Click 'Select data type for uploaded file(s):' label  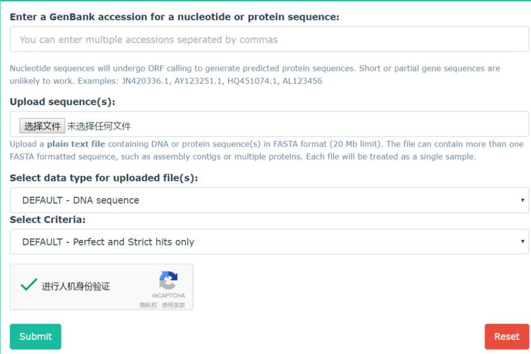[104, 178]
